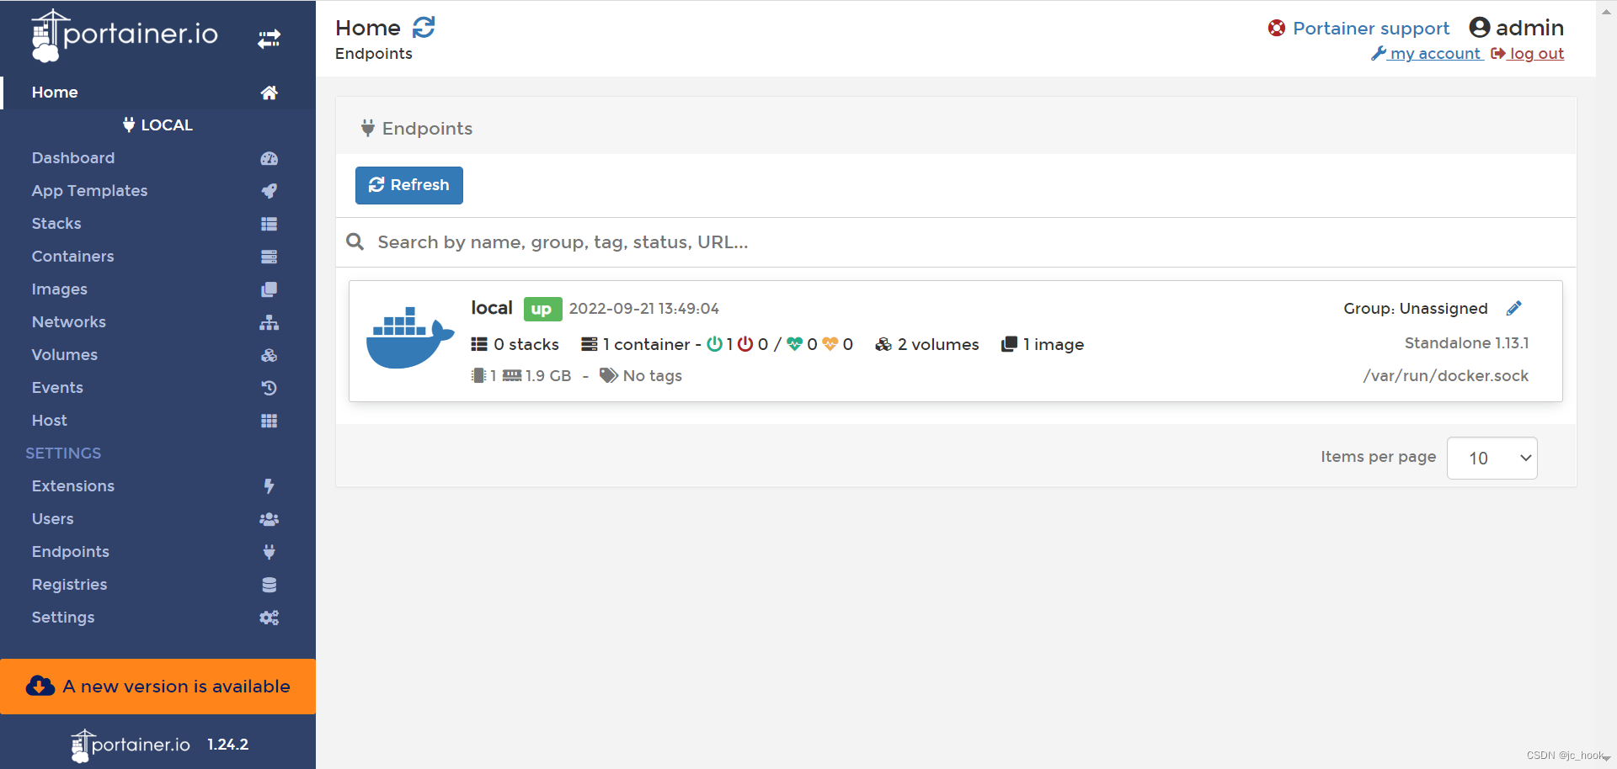This screenshot has width=1617, height=769.
Task: Edit local endpoint with pencil icon
Action: point(1513,309)
